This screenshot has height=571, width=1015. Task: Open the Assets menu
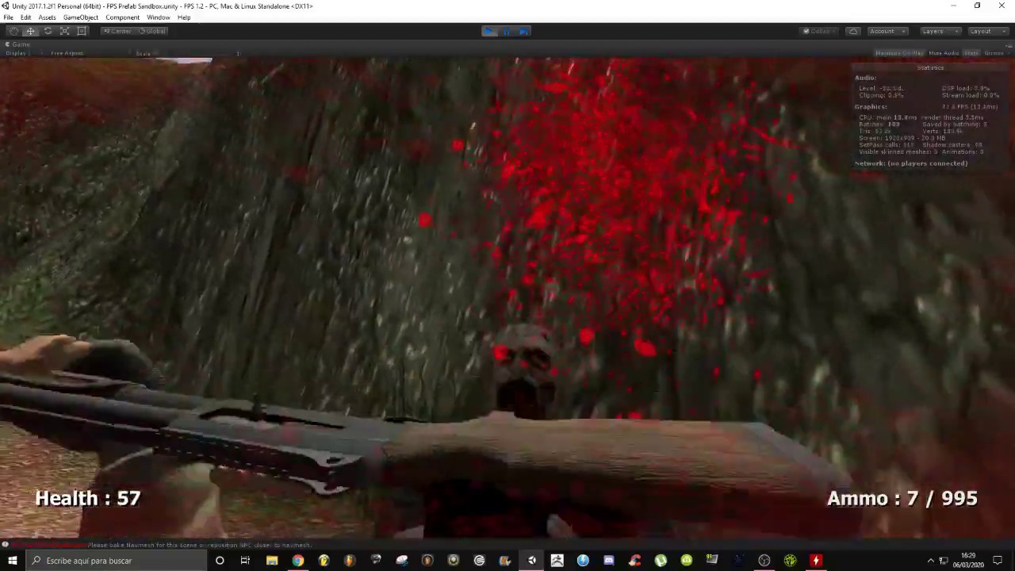(x=47, y=17)
